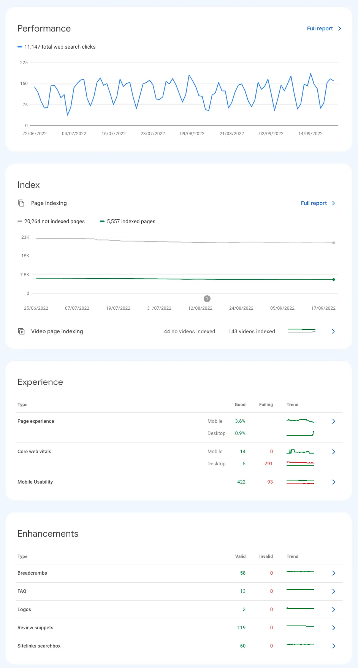Click the Performance section heading

(44, 28)
